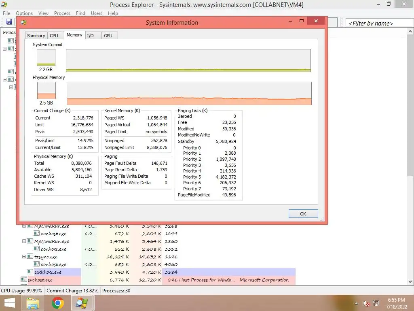Select the svchost.exe process row
This screenshot has width=414, height=311.
[x=158, y=279]
